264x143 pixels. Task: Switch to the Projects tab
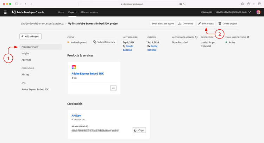pyautogui.click(x=73, y=12)
